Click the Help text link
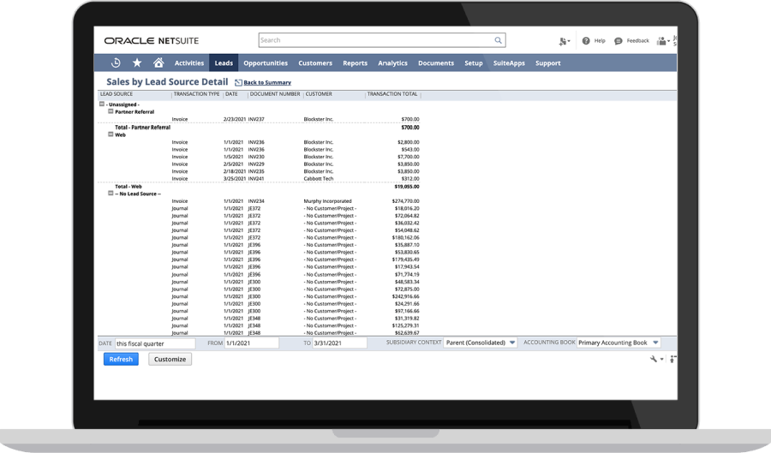 (x=600, y=41)
